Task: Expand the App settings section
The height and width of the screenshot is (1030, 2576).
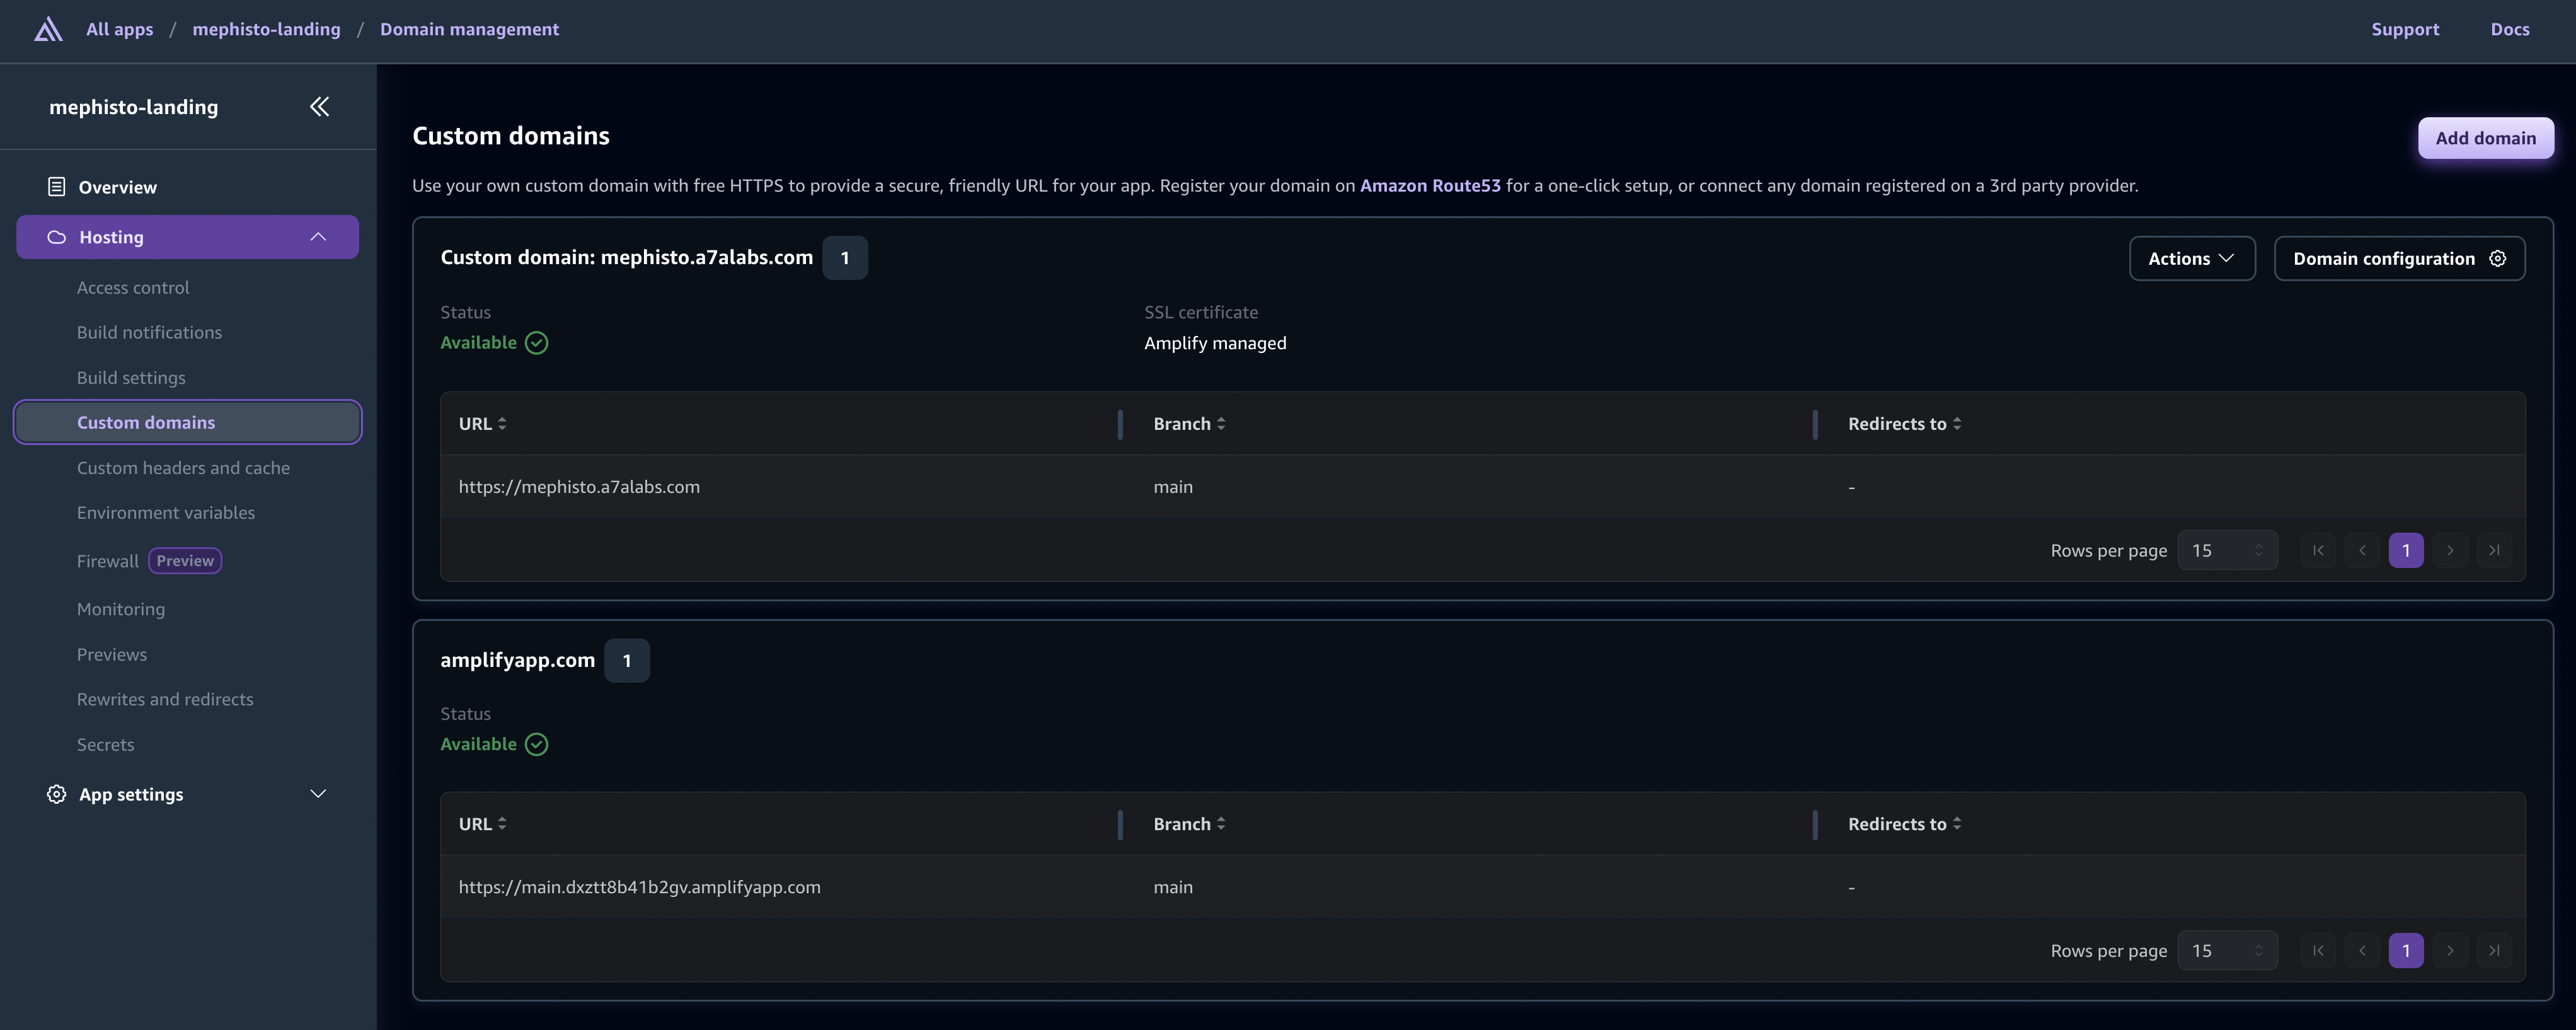Action: 318,794
